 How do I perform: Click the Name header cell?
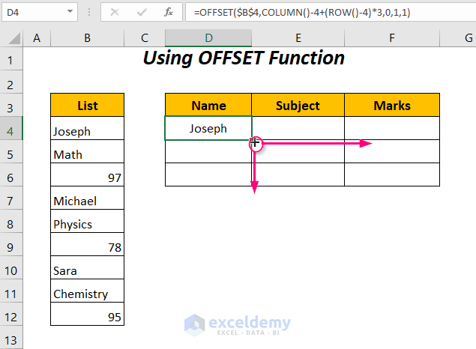coord(208,106)
